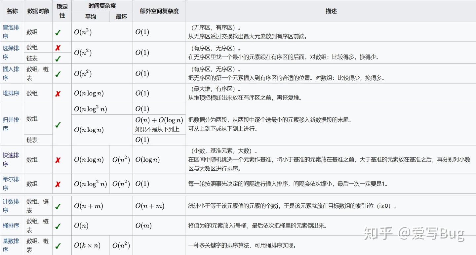
Task: Toggle the green checkmark for 基数排序 stability
Action: click(x=58, y=245)
